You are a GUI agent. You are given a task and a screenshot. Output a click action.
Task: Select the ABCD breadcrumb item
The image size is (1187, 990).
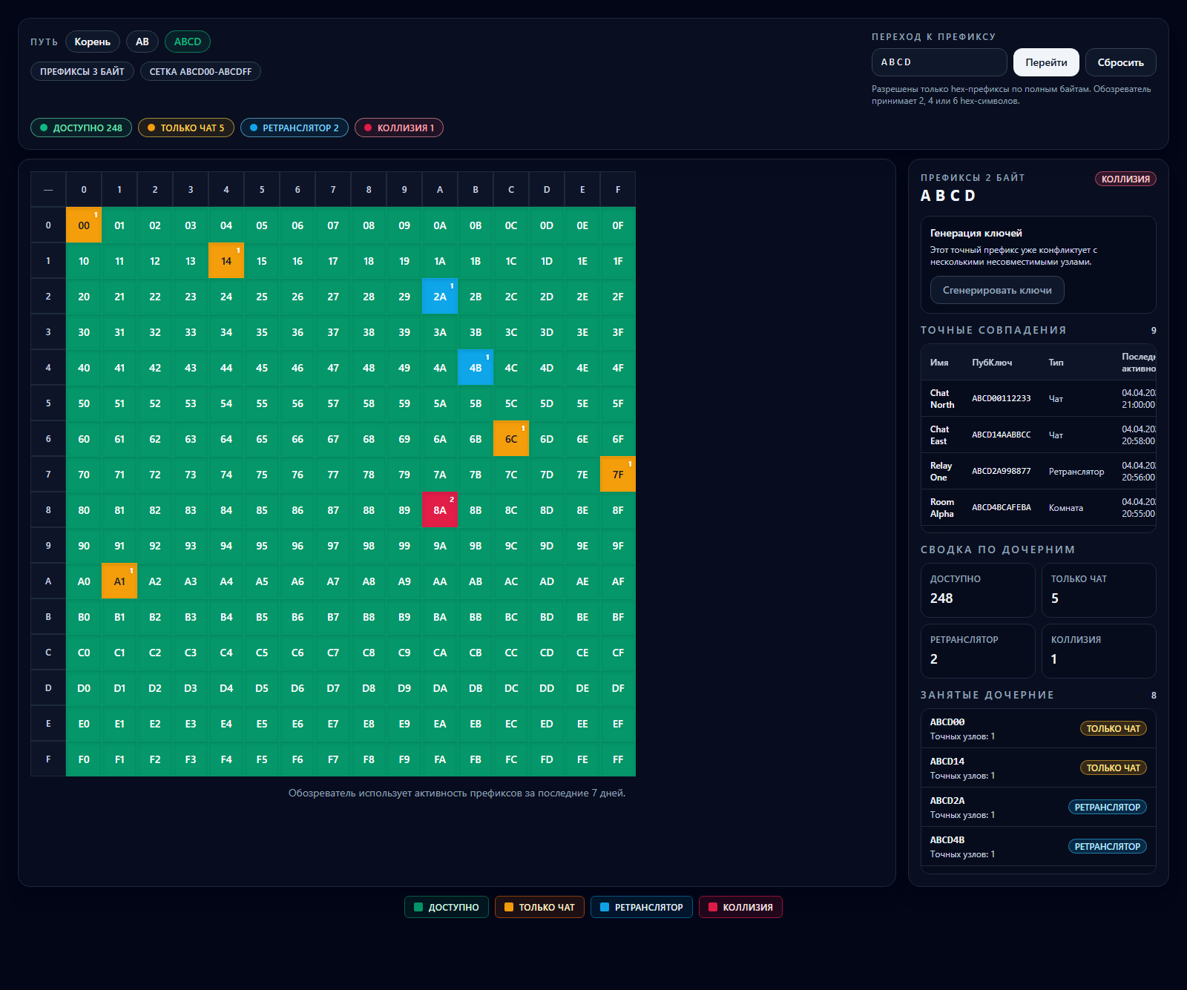coord(188,42)
